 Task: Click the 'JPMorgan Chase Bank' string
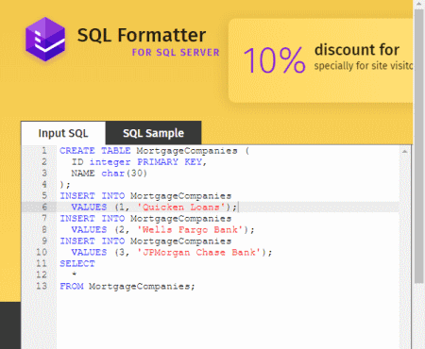coord(199,252)
